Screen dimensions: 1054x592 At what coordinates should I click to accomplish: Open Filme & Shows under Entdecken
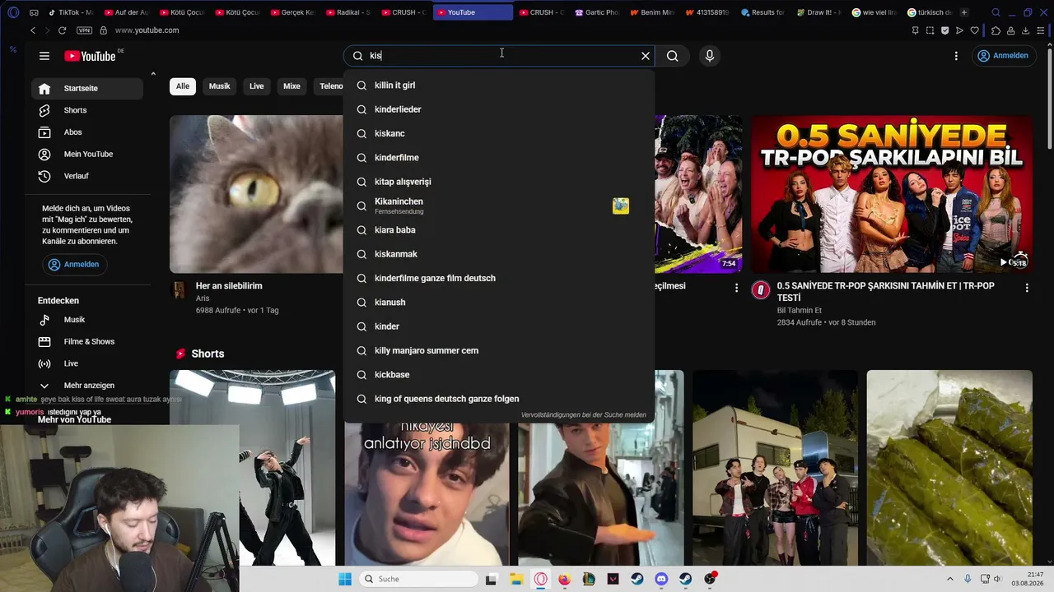click(88, 342)
